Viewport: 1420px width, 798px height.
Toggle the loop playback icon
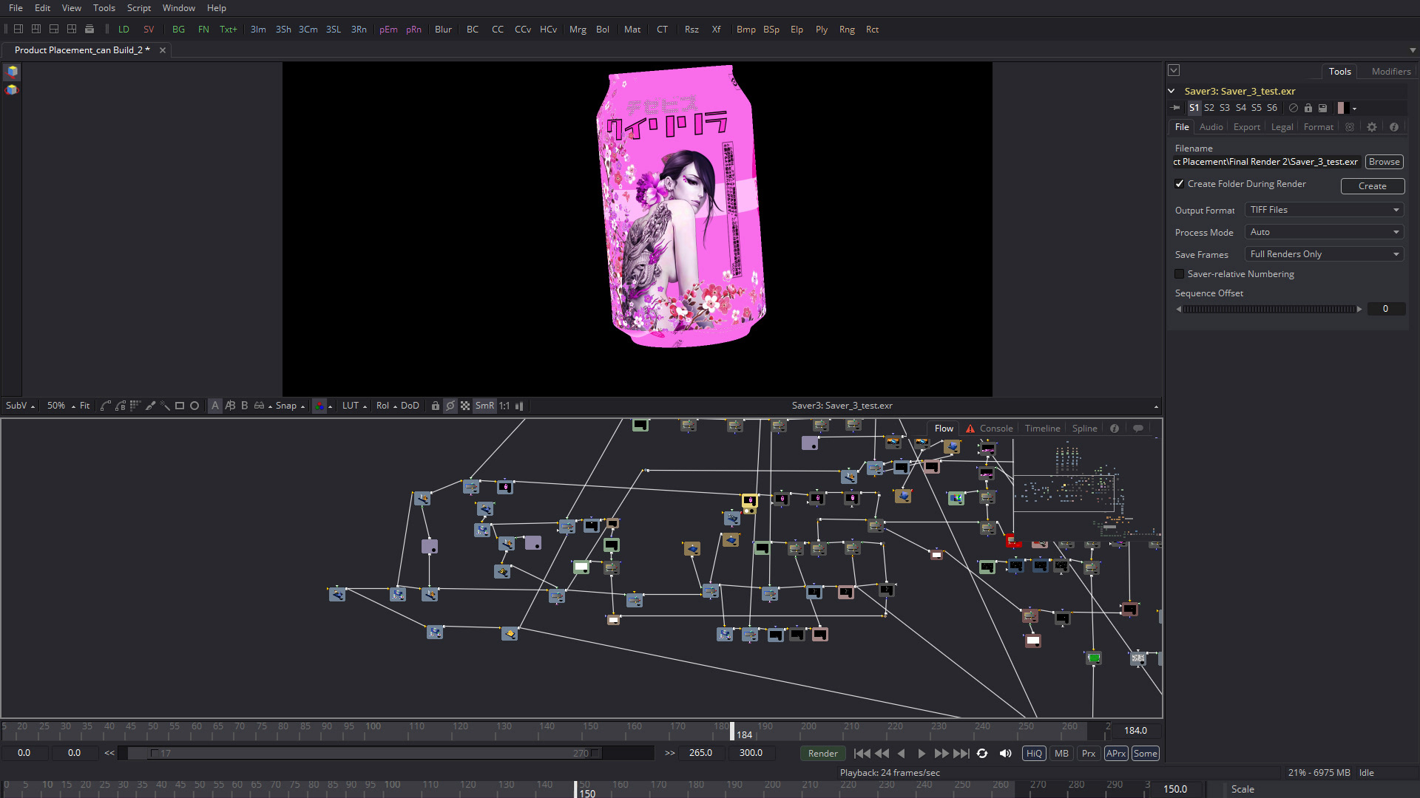[x=982, y=753]
